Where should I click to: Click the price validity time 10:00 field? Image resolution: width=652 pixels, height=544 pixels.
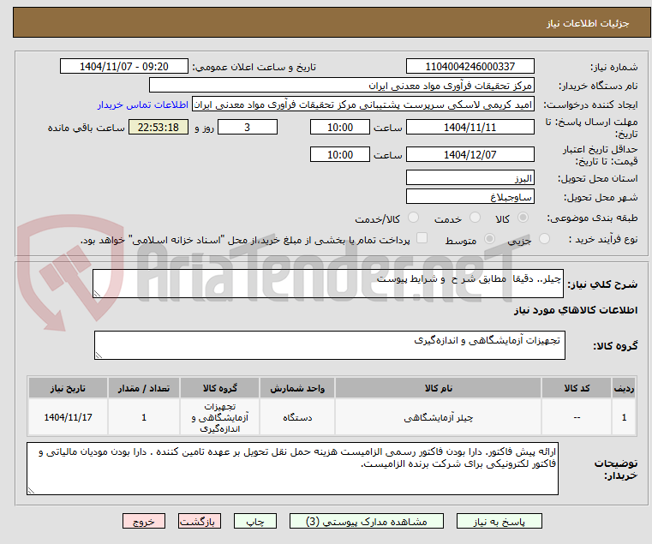(x=340, y=155)
